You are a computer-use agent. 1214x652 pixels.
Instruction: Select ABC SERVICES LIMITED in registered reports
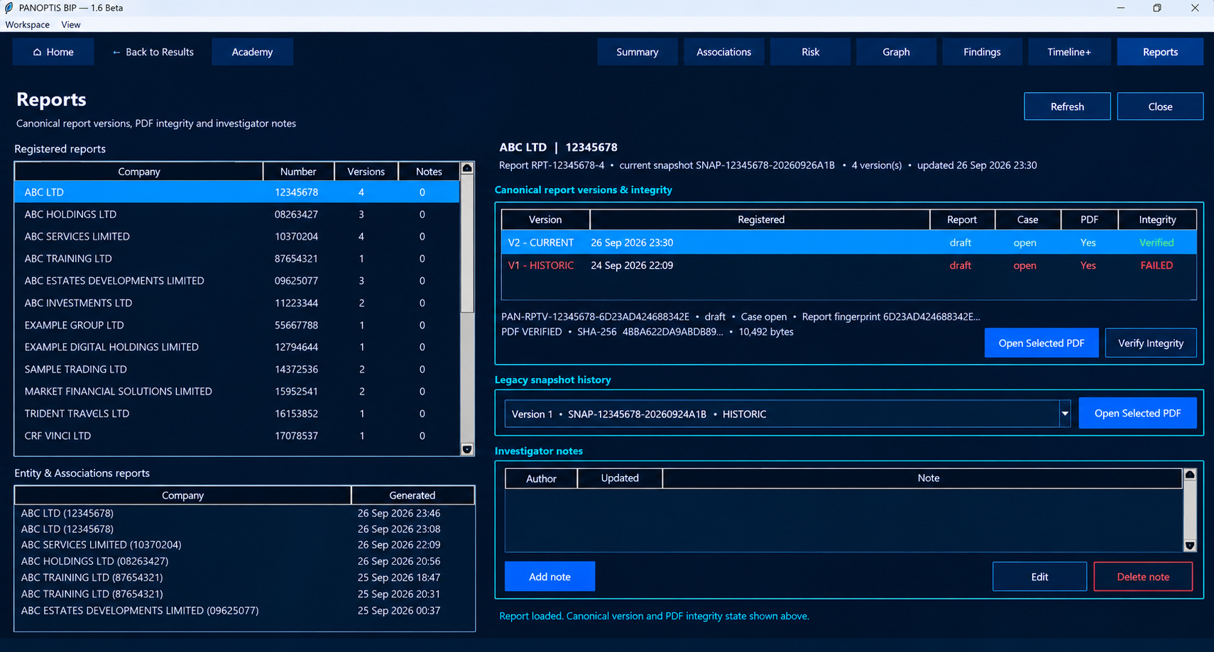tap(237, 236)
